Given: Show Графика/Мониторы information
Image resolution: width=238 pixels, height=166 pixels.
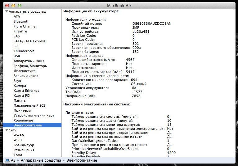Looking at the screenshot, I should click(x=30, y=66).
